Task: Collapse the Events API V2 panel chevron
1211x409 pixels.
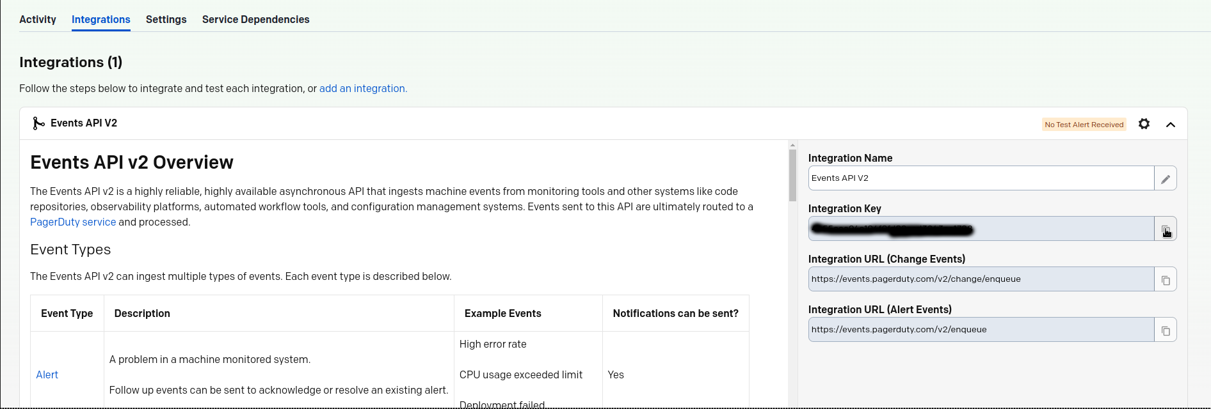Action: (x=1171, y=125)
